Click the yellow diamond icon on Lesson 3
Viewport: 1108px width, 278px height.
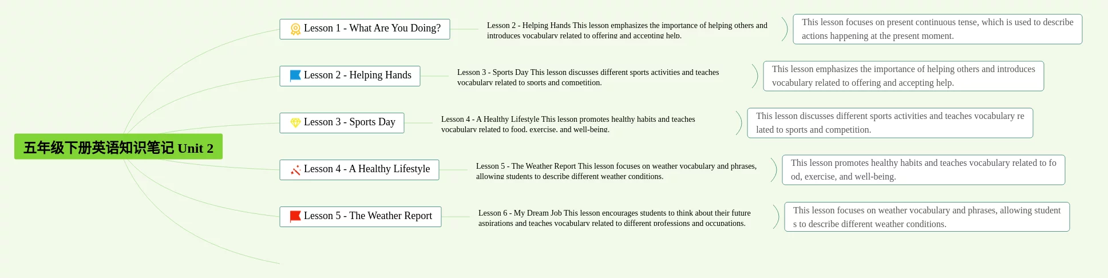[x=295, y=122]
